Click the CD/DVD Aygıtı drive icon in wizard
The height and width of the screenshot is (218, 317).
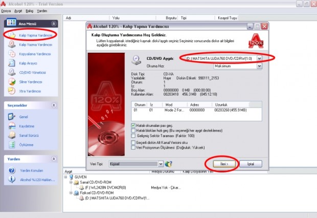[x=137, y=60]
